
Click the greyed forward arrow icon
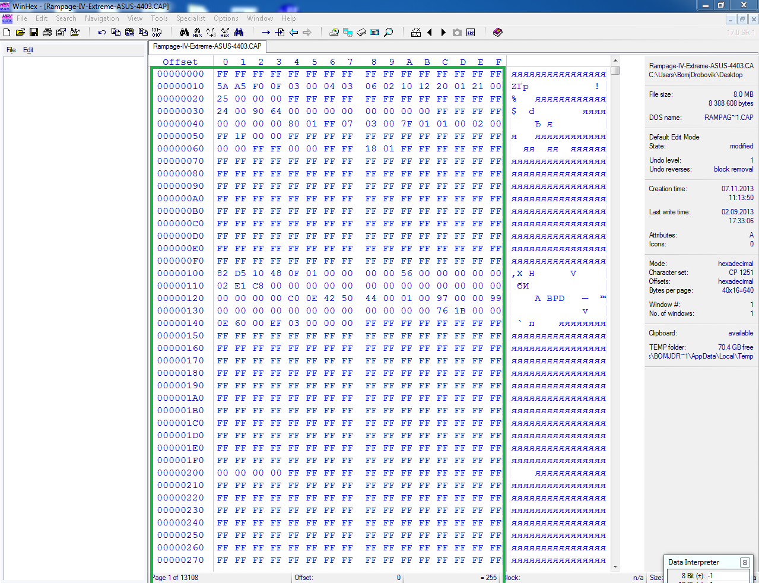307,32
